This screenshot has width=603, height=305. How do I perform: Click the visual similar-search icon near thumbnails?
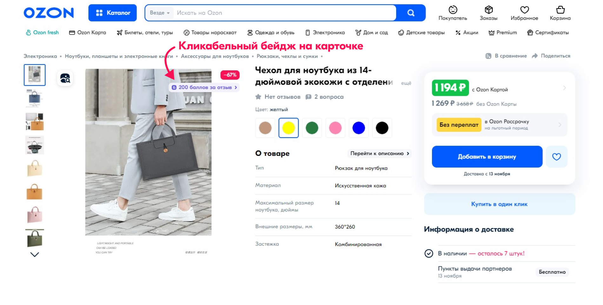(65, 78)
